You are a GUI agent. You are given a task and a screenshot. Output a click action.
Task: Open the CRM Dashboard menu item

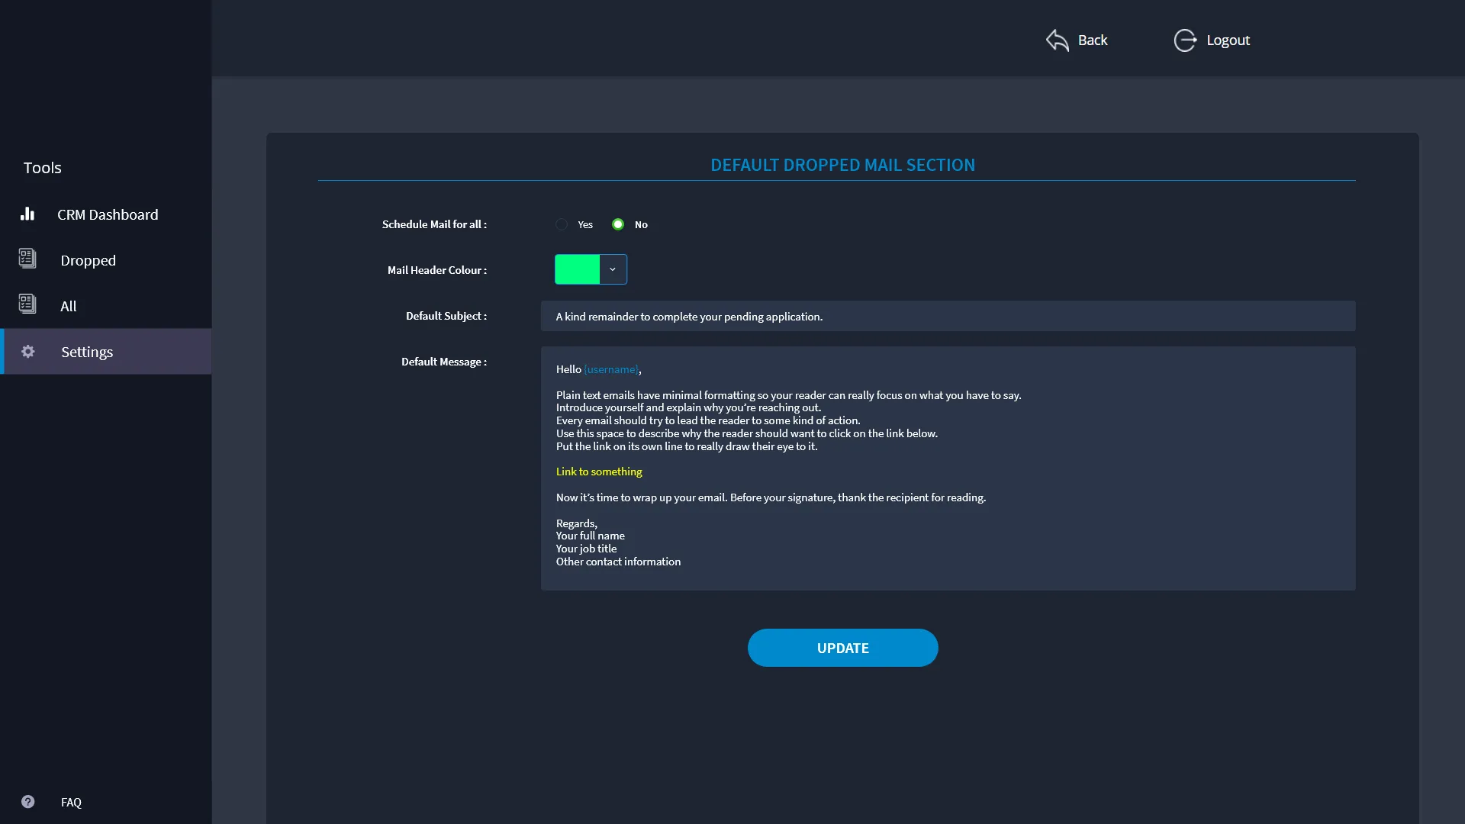tap(108, 214)
